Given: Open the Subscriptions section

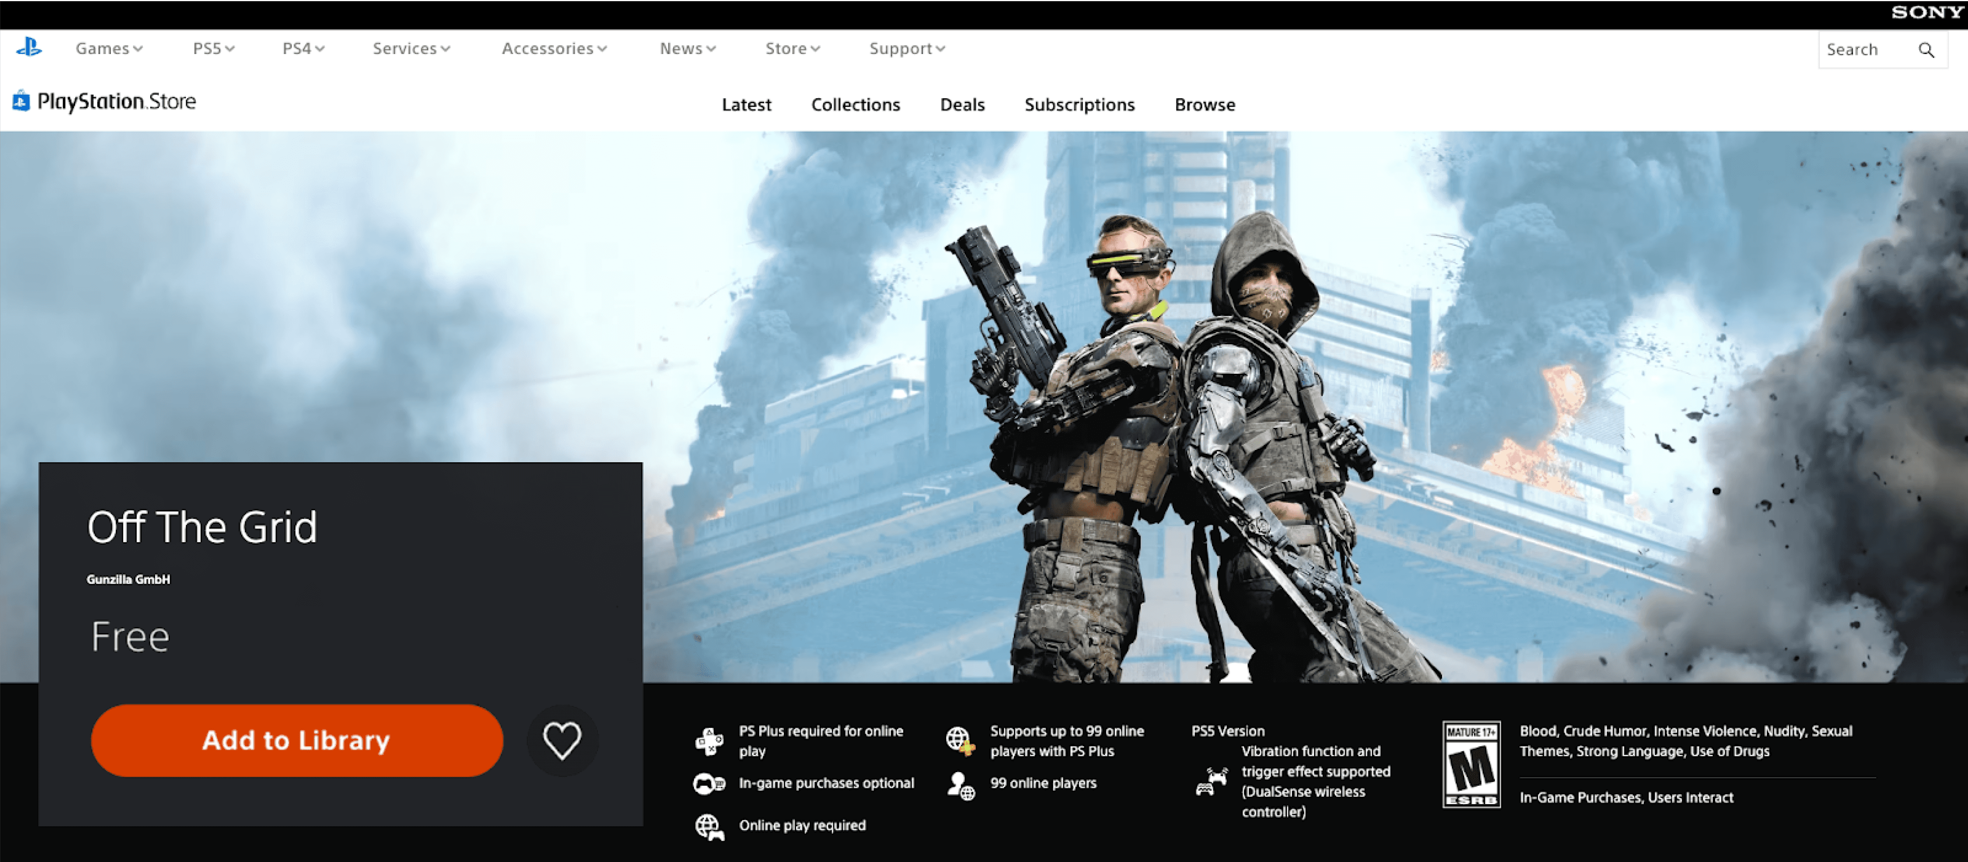Looking at the screenshot, I should [1079, 105].
